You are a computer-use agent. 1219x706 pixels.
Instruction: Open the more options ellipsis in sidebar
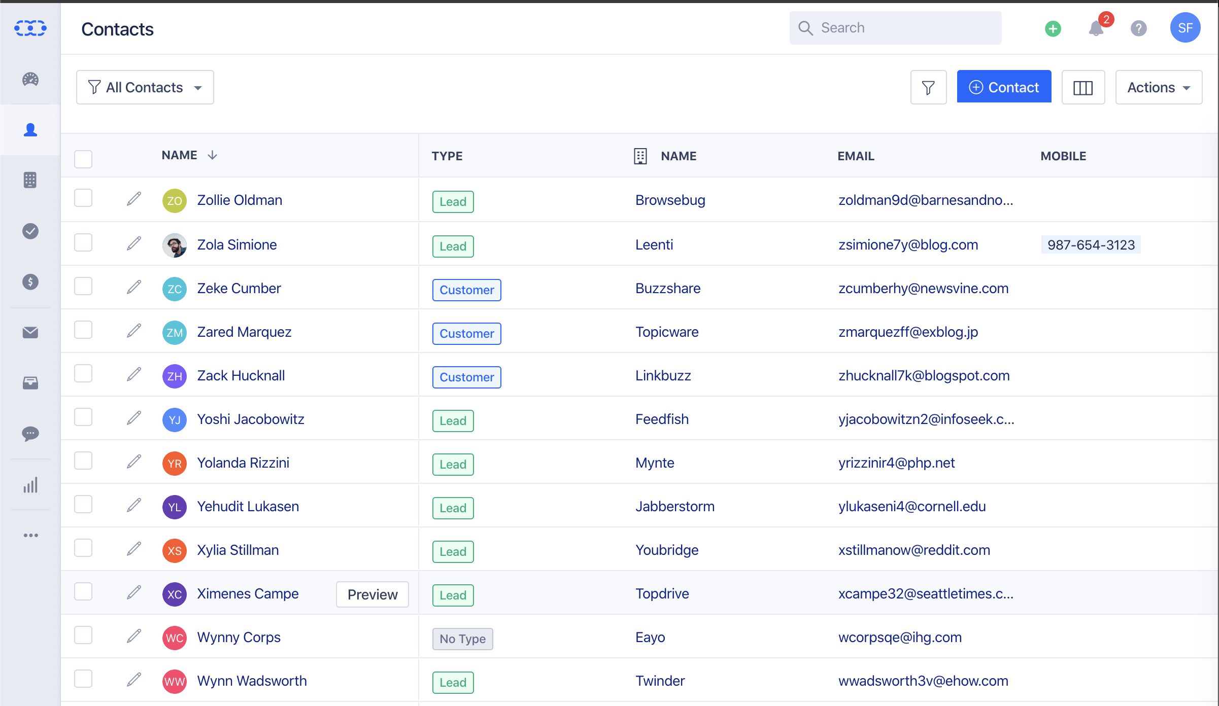30,535
